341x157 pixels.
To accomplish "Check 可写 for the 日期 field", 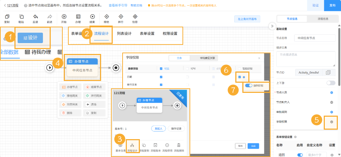I will [187, 77].
